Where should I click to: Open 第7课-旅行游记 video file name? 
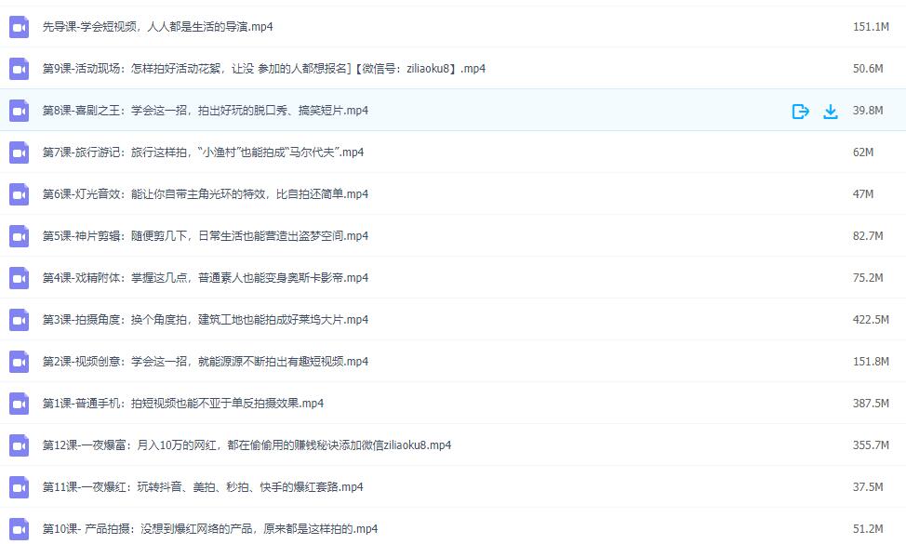[203, 153]
